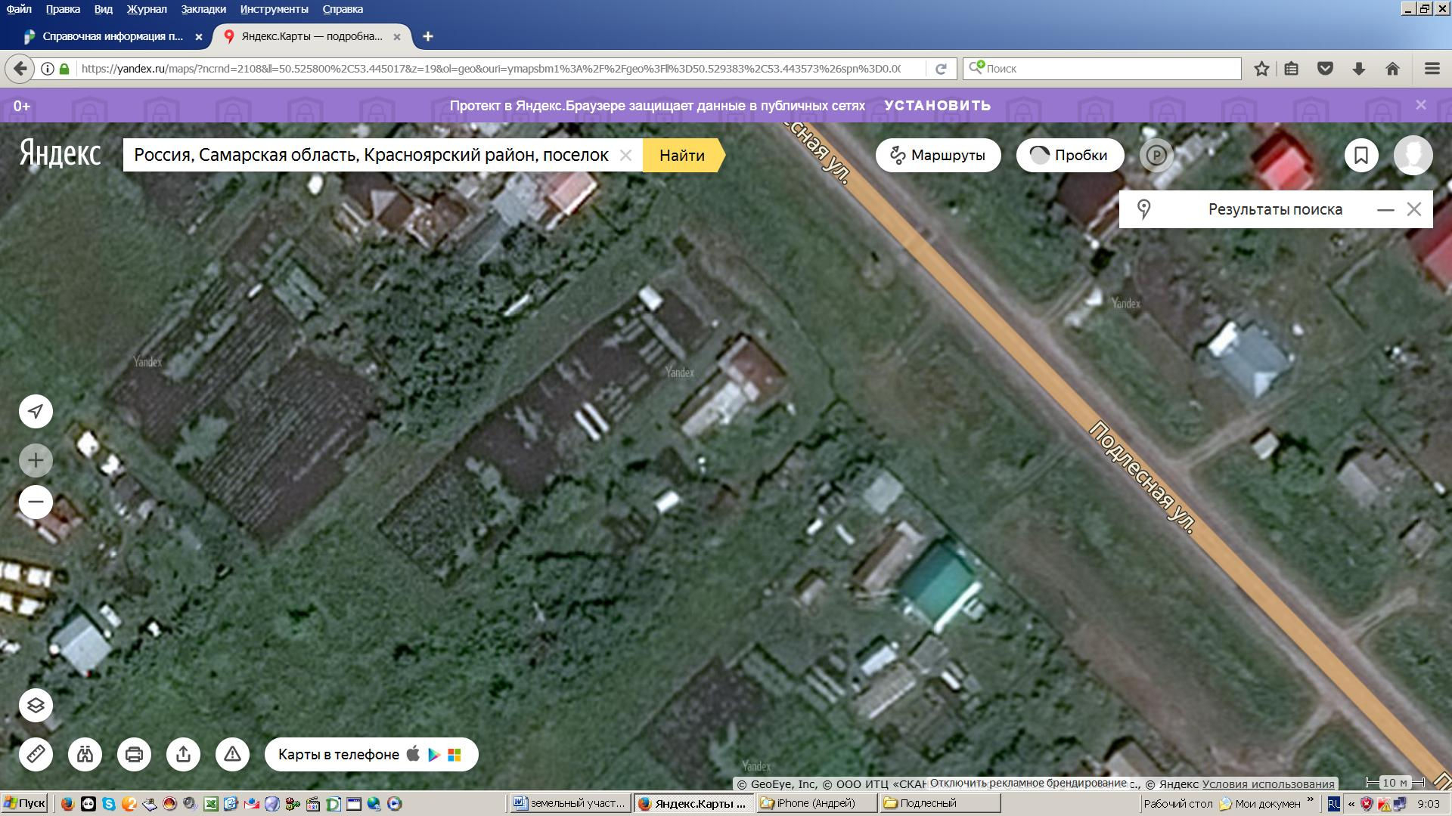The width and height of the screenshot is (1452, 816).
Task: Zoom out the map with minus button
Action: (x=36, y=502)
